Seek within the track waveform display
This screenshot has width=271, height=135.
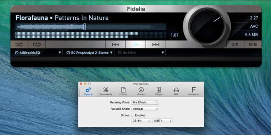(x=91, y=27)
